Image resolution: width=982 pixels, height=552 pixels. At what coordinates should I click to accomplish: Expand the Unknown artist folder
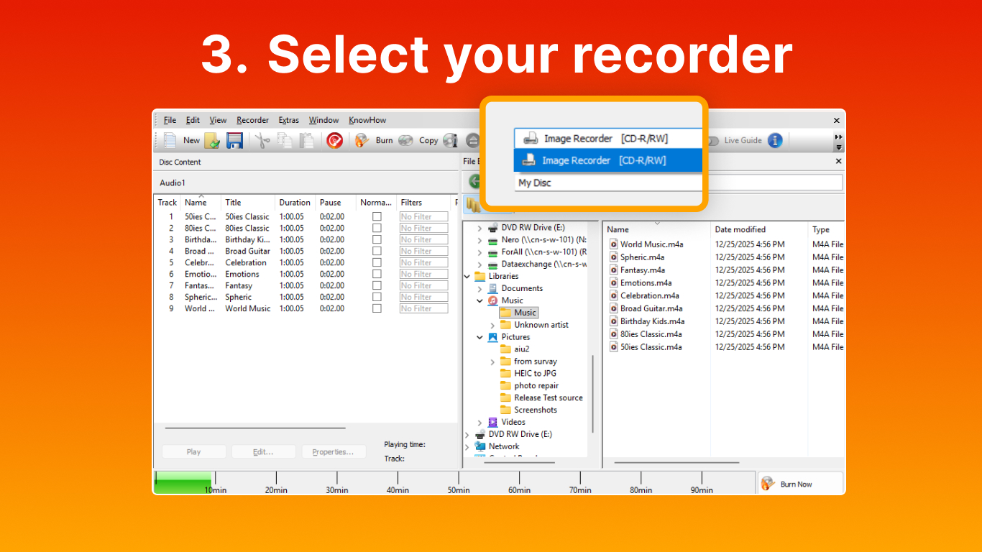click(492, 325)
